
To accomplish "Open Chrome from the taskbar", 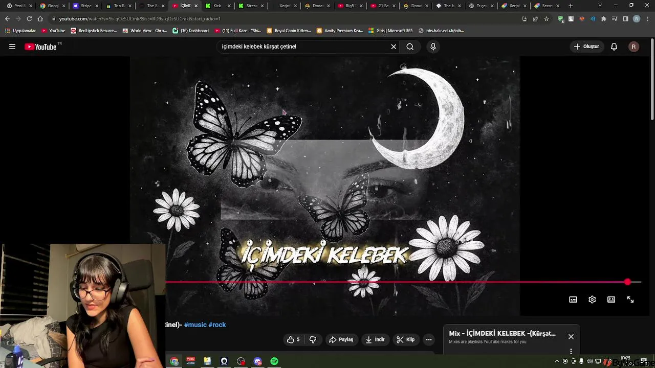I will pyautogui.click(x=174, y=361).
